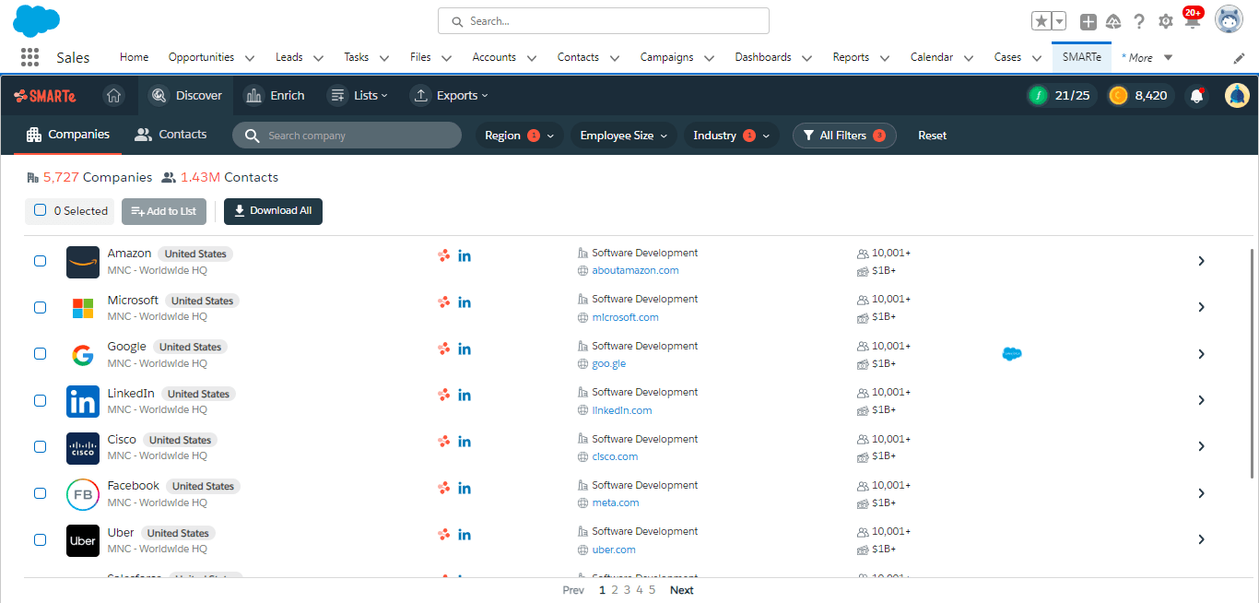The width and height of the screenshot is (1259, 603).
Task: Open the Enrich section
Action: (x=274, y=95)
